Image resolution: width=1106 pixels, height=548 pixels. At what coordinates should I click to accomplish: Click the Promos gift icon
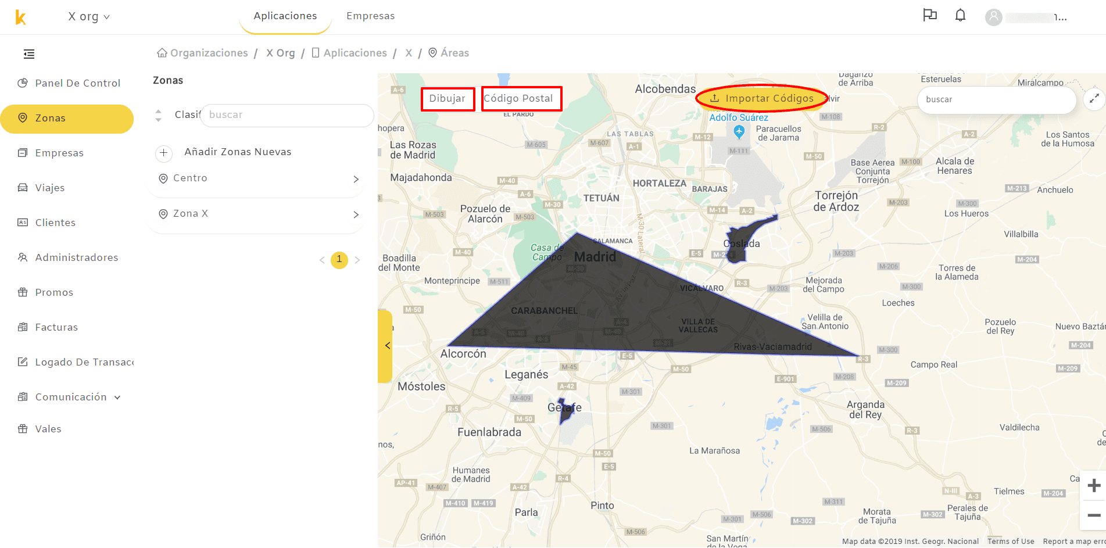tap(23, 292)
